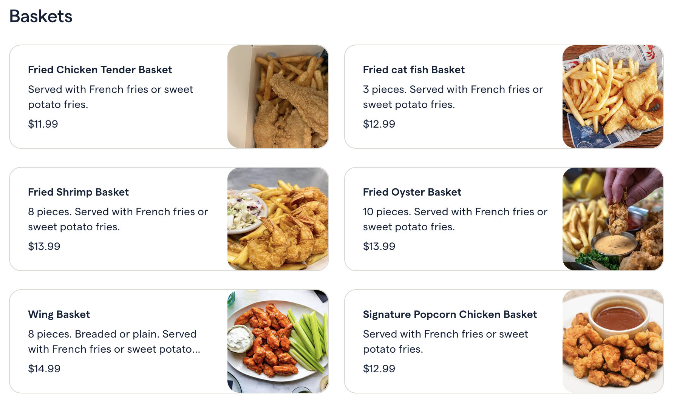Open the Fried cat fish Basket photo
The image size is (674, 401).
[x=613, y=97]
